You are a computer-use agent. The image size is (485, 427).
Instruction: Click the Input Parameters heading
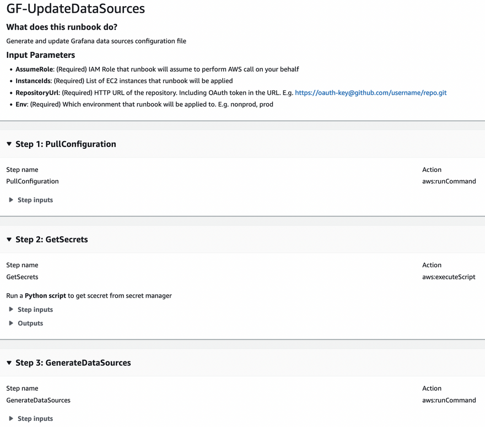point(41,55)
